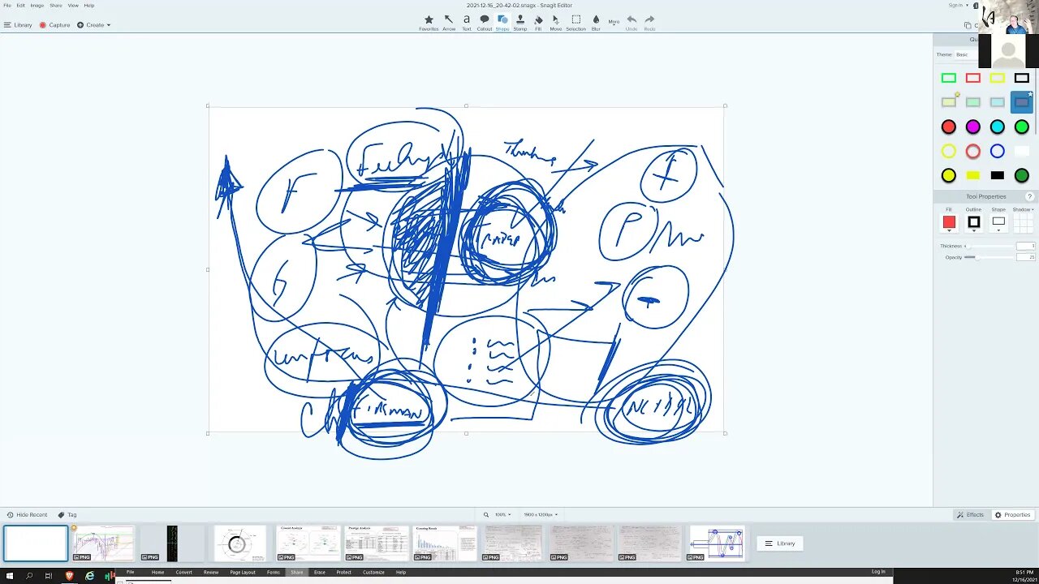The image size is (1039, 584).
Task: Open Task View on taskbar
Action: (x=49, y=576)
